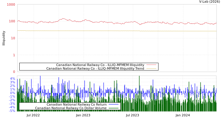Click the 1000 label on the upper y-axis
The width and height of the screenshot is (223, 119).
[x=11, y=4]
